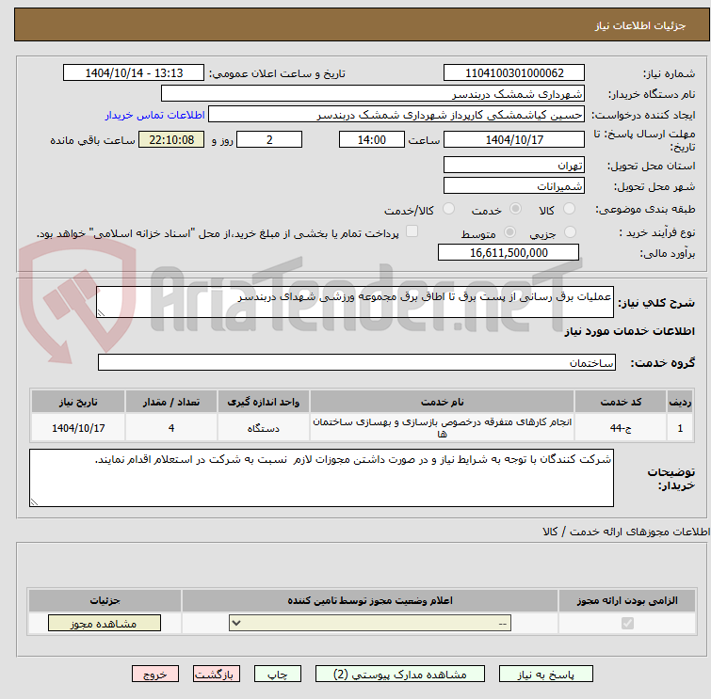Select the خدمت radio button
The width and height of the screenshot is (711, 699).
(x=515, y=209)
